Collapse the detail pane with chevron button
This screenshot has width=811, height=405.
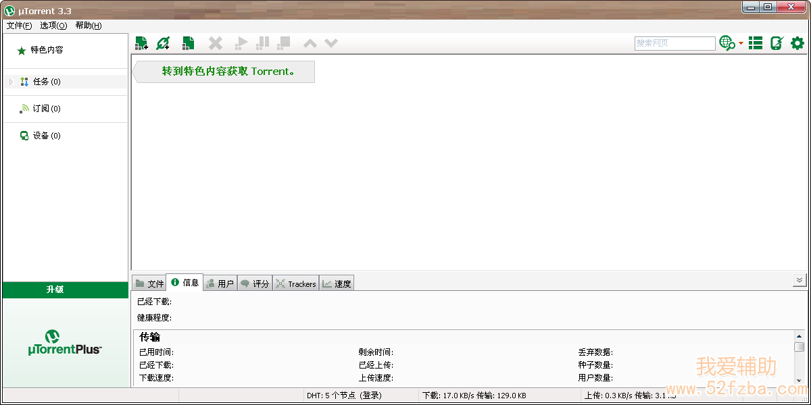[800, 280]
